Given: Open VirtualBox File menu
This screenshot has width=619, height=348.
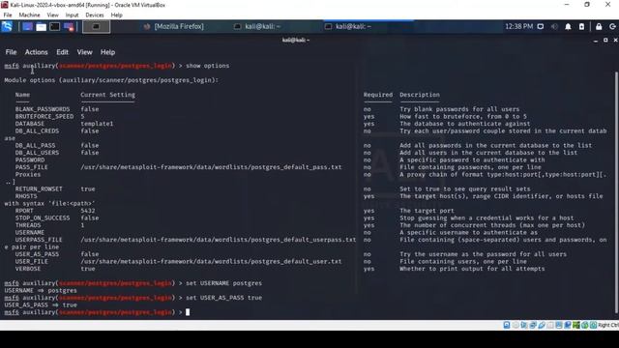Looking at the screenshot, I should coord(8,15).
